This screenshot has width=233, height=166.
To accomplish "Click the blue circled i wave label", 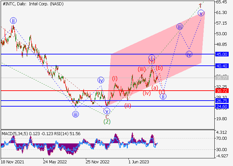I will 152,58.
